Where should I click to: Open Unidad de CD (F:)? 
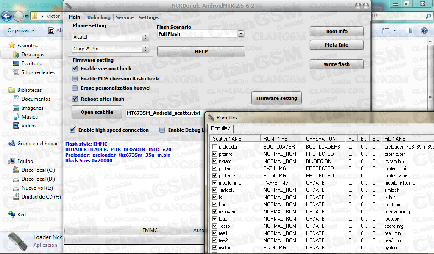pos(41,196)
